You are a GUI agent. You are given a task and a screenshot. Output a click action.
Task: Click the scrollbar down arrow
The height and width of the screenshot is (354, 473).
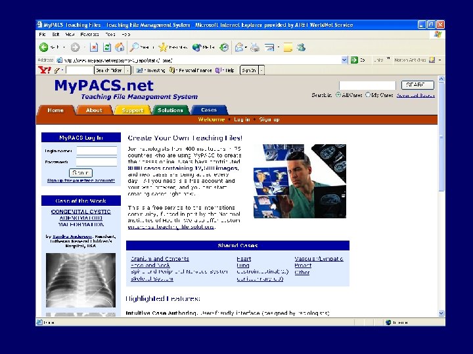441,313
